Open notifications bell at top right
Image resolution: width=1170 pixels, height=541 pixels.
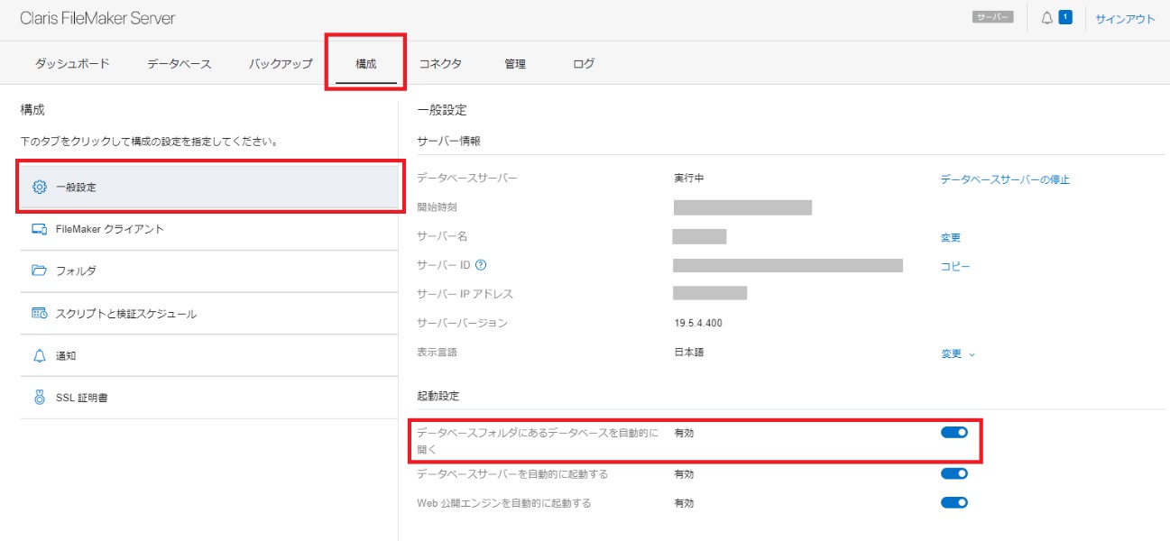pos(1045,17)
